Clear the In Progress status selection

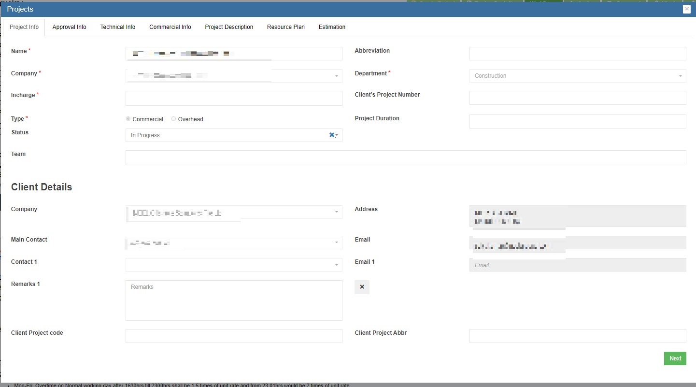coord(331,135)
